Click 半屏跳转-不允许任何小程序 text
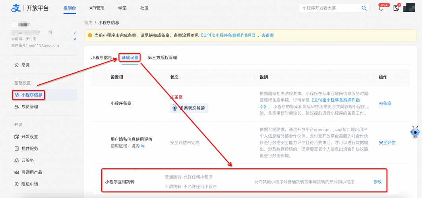Screen dimensions: 422x198 191,186
